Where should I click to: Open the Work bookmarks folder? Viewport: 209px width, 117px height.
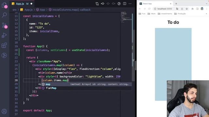click(152, 14)
